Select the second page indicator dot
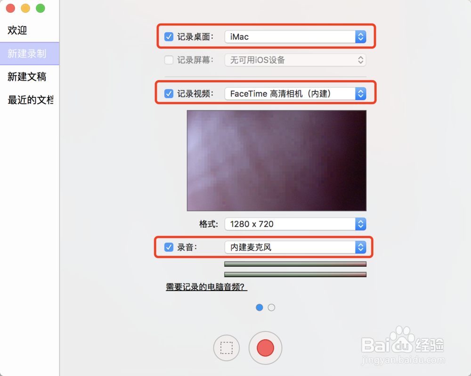Image resolution: width=471 pixels, height=376 pixels. pos(271,307)
